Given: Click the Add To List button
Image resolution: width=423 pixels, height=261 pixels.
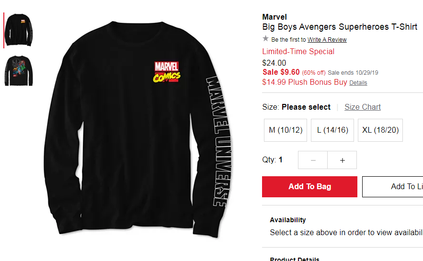Looking at the screenshot, I should pyautogui.click(x=393, y=187).
